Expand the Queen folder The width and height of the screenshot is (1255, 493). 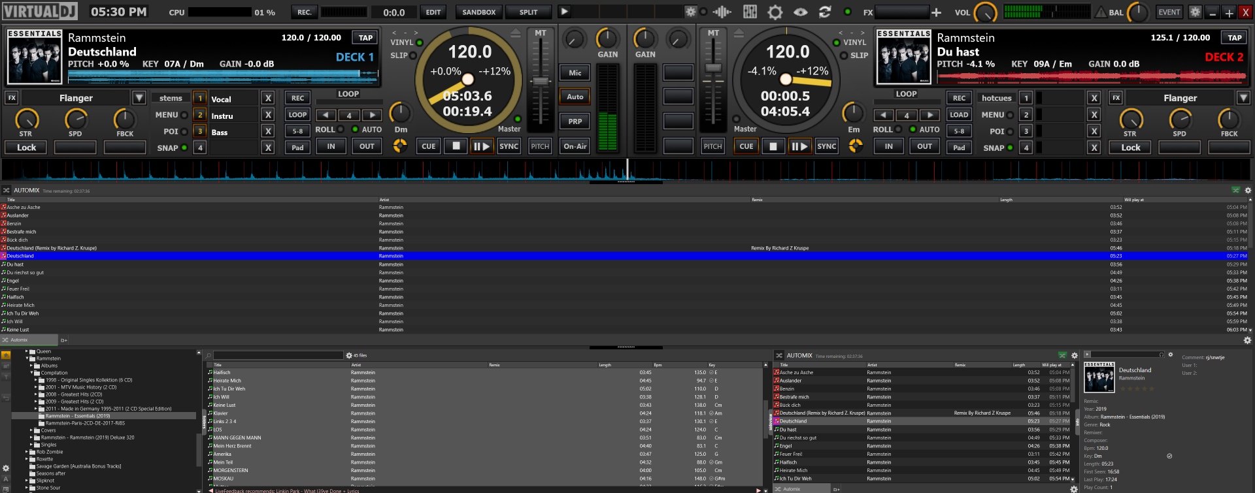(27, 351)
